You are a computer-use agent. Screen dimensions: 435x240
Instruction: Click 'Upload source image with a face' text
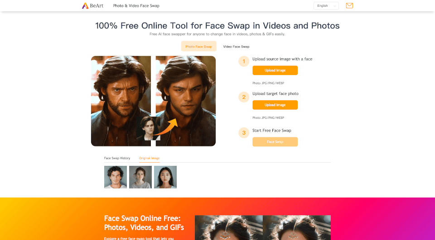click(282, 59)
